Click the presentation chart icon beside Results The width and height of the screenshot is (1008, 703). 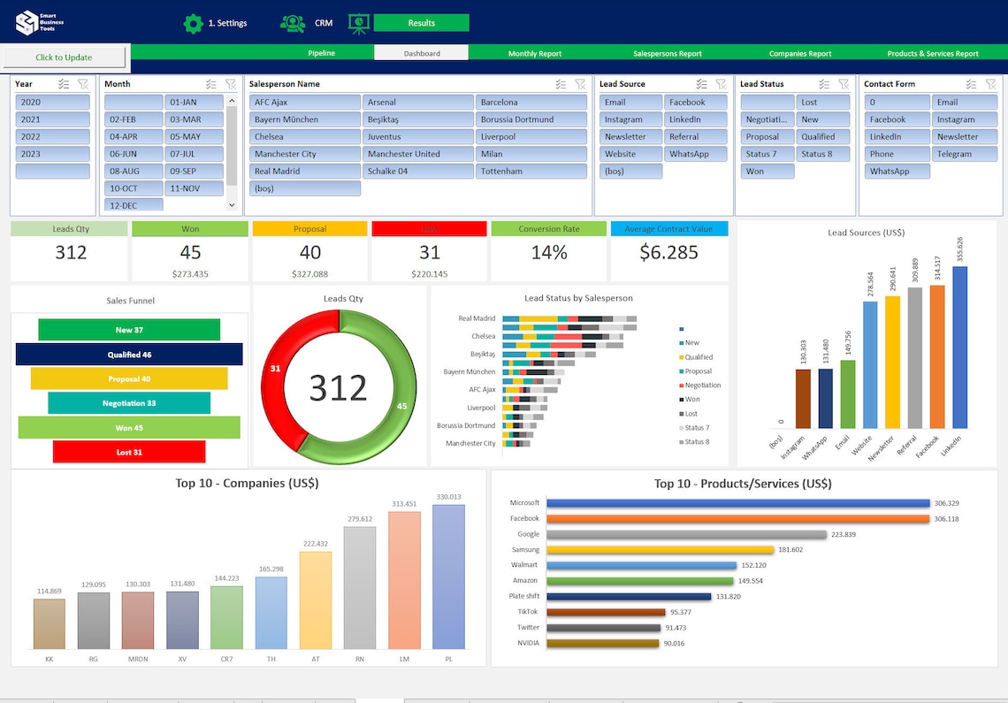tap(358, 24)
